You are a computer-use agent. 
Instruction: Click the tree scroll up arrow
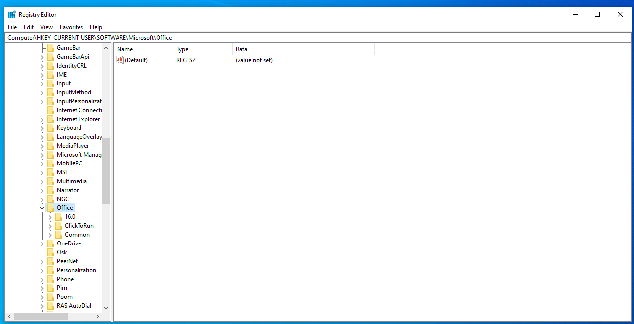click(106, 48)
